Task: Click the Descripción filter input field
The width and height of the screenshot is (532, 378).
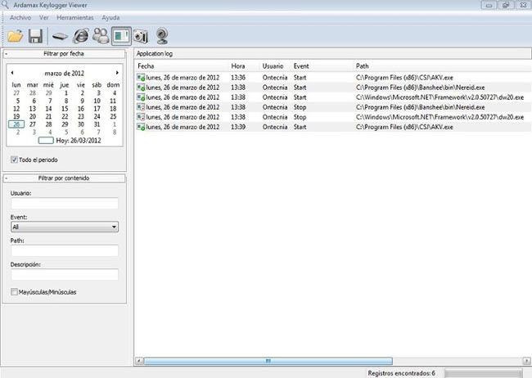Action: point(65,274)
